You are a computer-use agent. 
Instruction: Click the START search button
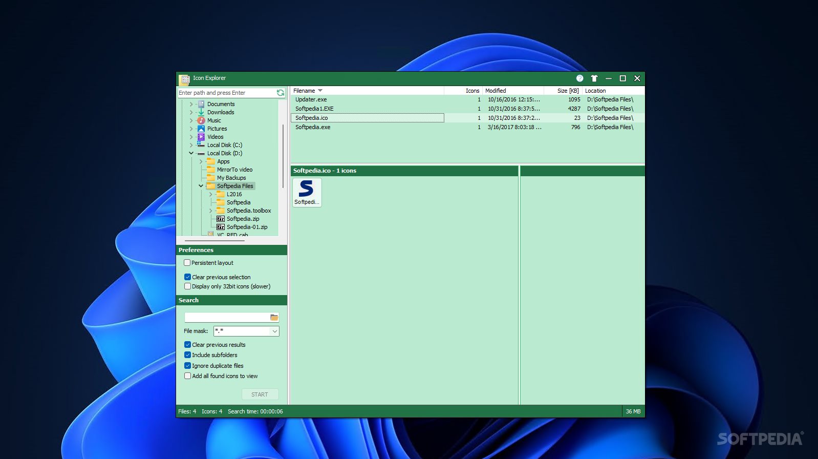[x=260, y=394]
